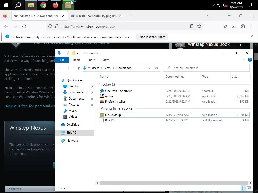258x193 pixels.
Task: Click Users in the breadcrumb path
Action: tap(95, 68)
